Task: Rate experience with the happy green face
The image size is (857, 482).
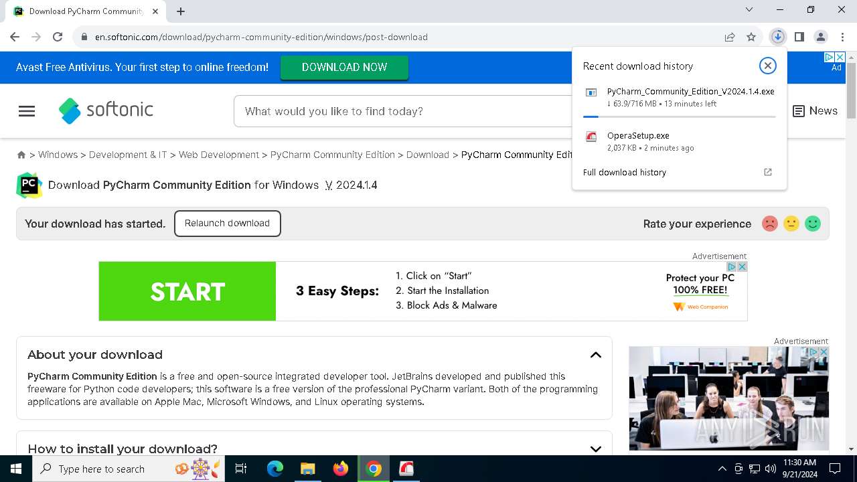Action: pyautogui.click(x=813, y=224)
